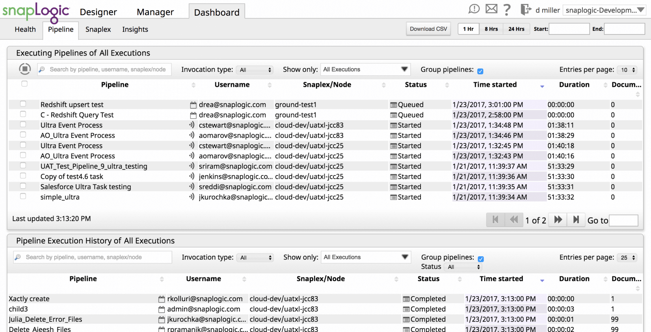Click ultra icon next to UAT_Test_Pipeline_9_ultra_testing
Image resolution: width=651 pixels, height=332 pixels.
192,166
